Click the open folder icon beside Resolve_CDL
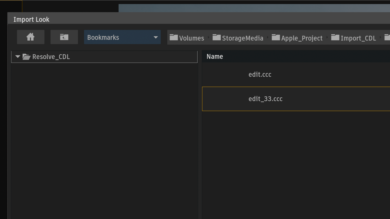 [26, 57]
